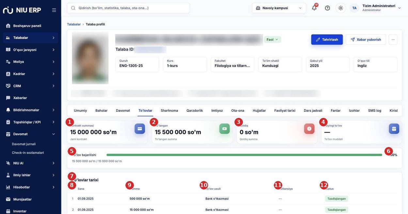Focus the Qidirish search field

click(x=128, y=8)
